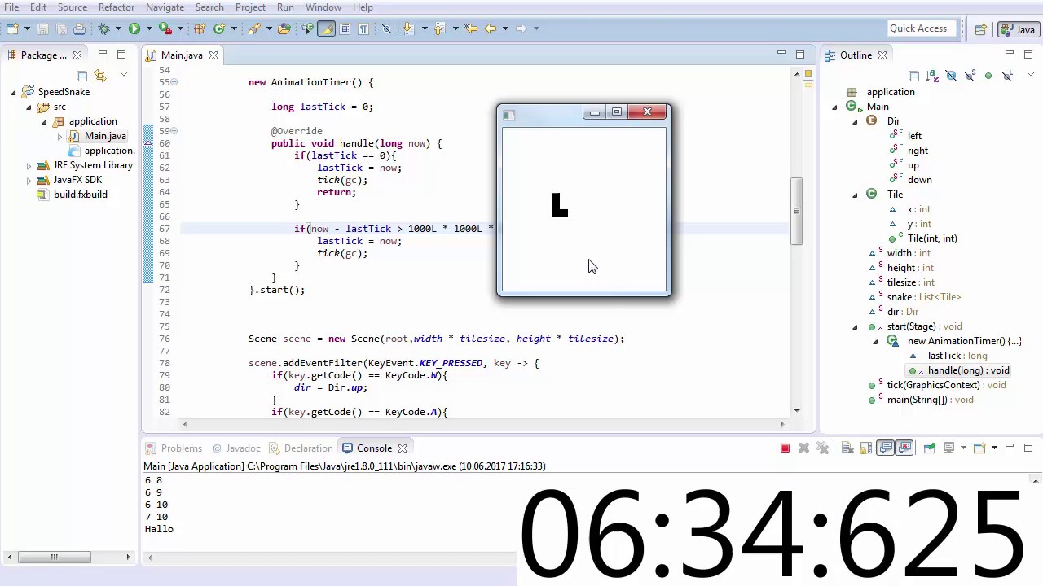Open the Debug button dropdown arrow
The image size is (1043, 586).
(118, 28)
